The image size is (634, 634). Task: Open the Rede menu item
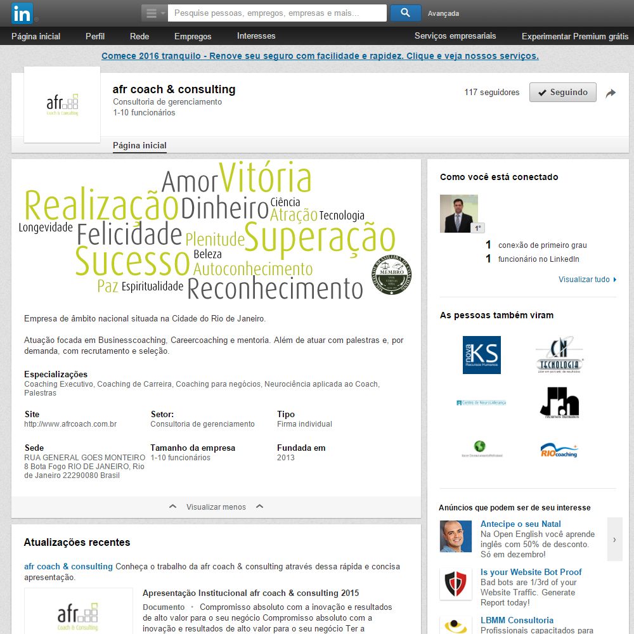(139, 36)
